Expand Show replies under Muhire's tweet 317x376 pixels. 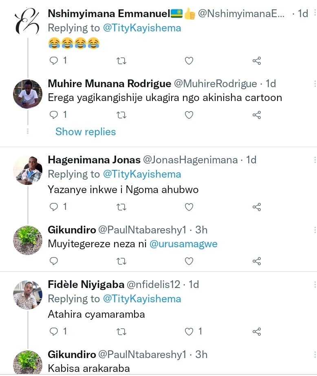[x=86, y=132]
